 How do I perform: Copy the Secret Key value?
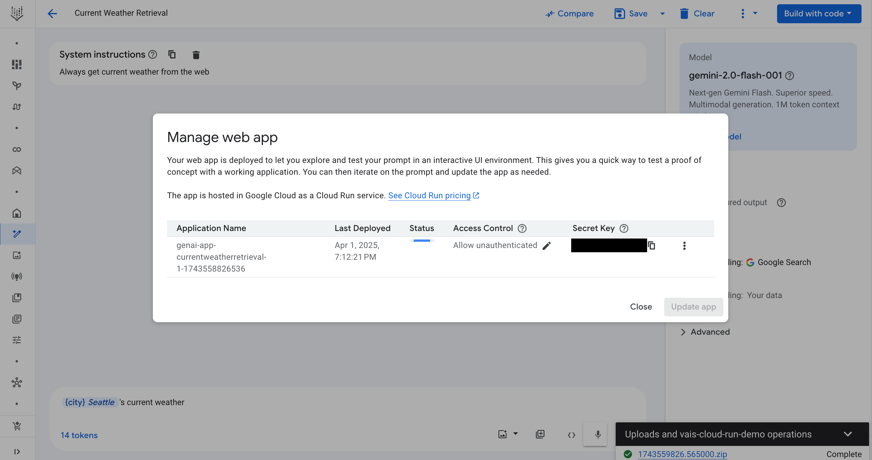point(652,245)
